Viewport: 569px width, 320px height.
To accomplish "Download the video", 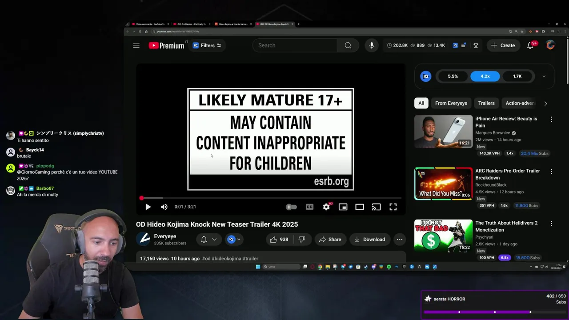I will (x=370, y=240).
